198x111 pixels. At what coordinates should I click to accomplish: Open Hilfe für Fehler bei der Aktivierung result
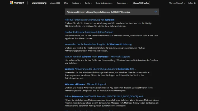(x=89, y=20)
